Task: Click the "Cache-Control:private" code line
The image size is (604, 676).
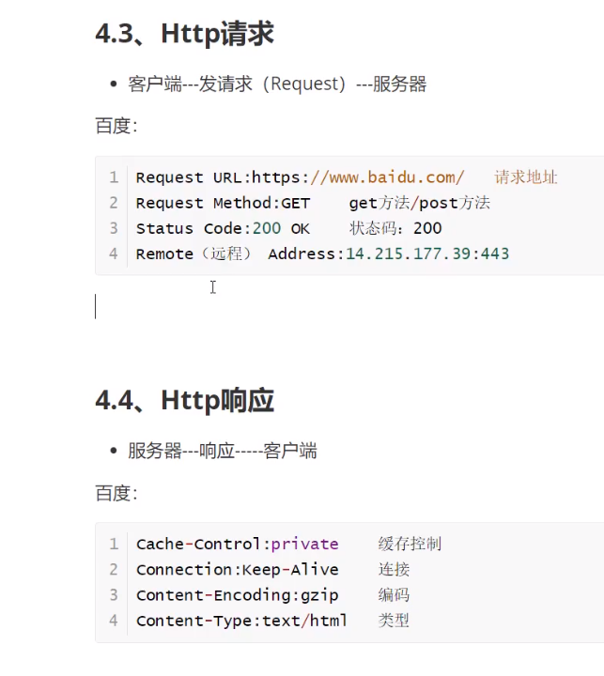Action: tap(237, 545)
